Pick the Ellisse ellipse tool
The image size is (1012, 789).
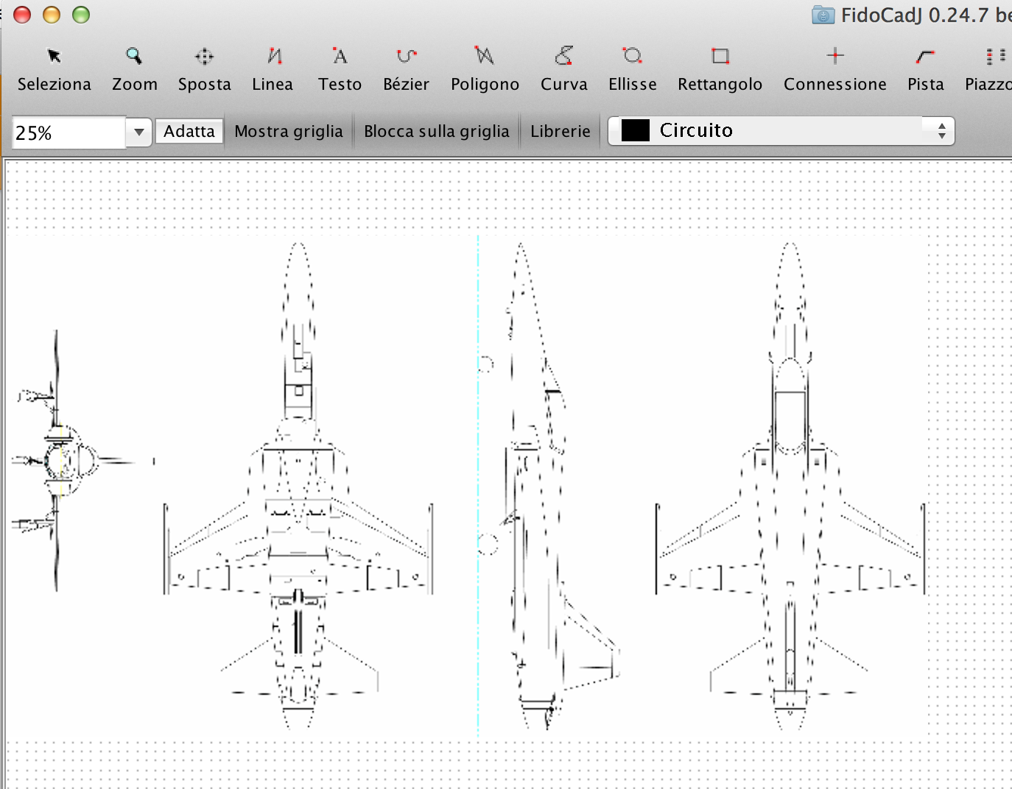pyautogui.click(x=632, y=68)
